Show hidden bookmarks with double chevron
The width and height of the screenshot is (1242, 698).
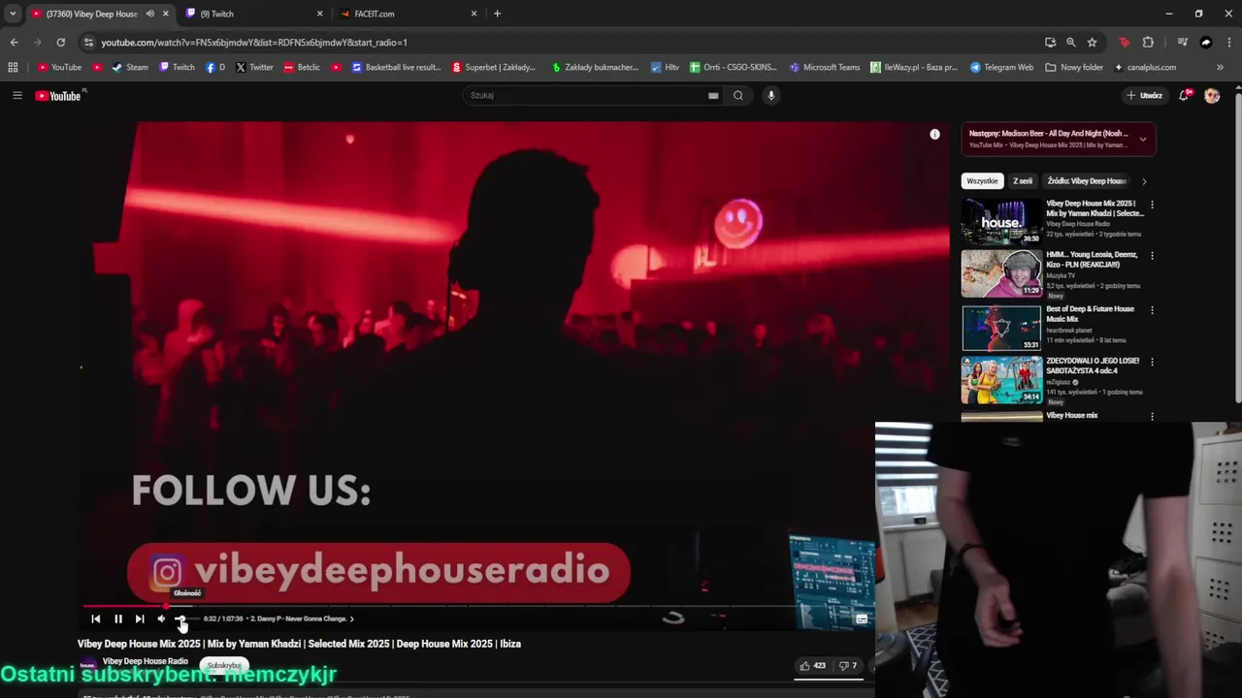coord(1220,68)
